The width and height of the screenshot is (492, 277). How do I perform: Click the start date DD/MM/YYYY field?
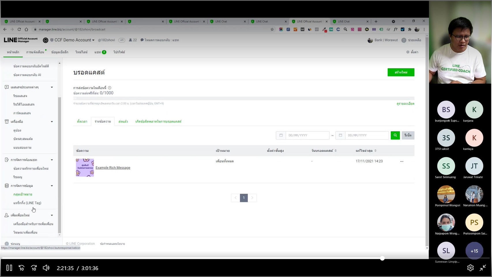(307, 135)
